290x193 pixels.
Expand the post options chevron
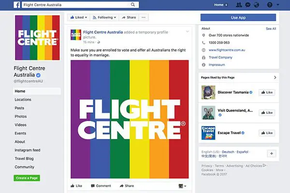tap(188, 32)
